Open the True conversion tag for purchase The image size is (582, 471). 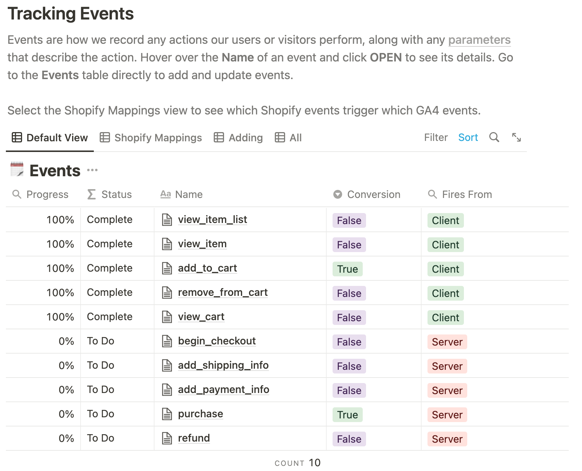pyautogui.click(x=347, y=415)
